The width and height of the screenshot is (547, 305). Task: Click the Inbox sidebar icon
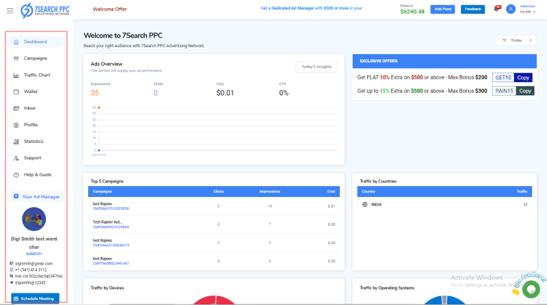[x=16, y=108]
